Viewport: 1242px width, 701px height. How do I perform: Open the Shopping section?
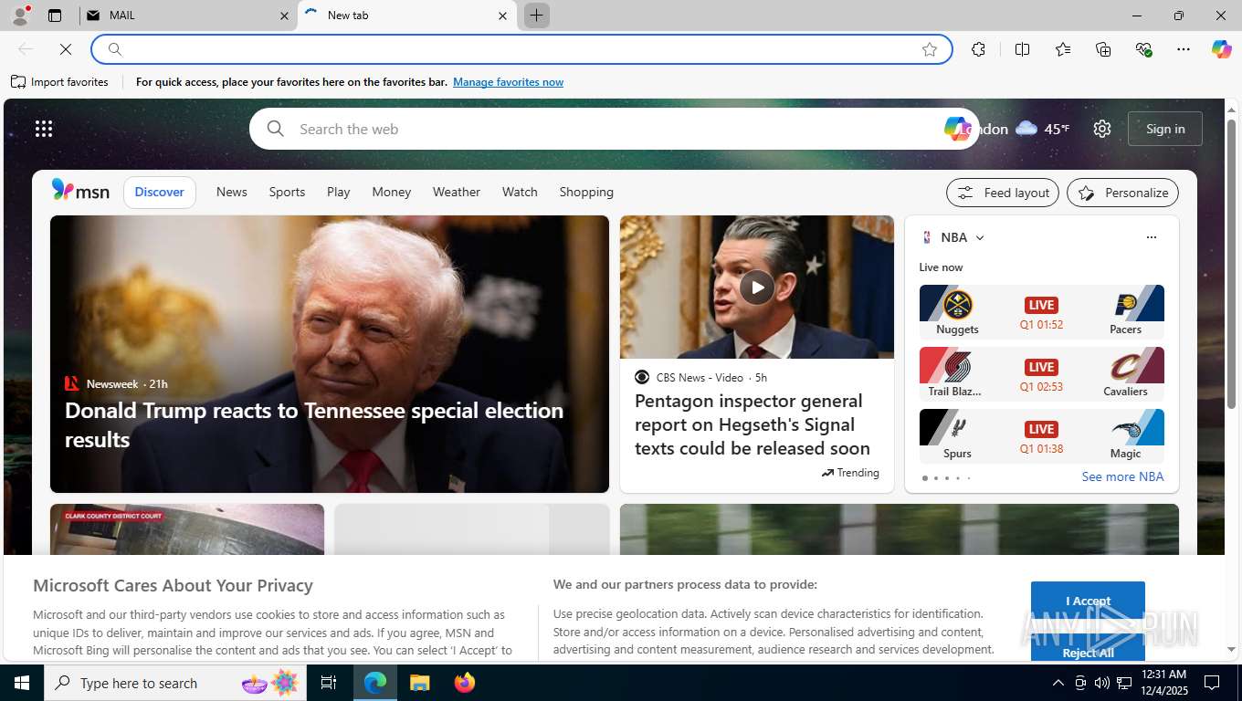coord(586,192)
